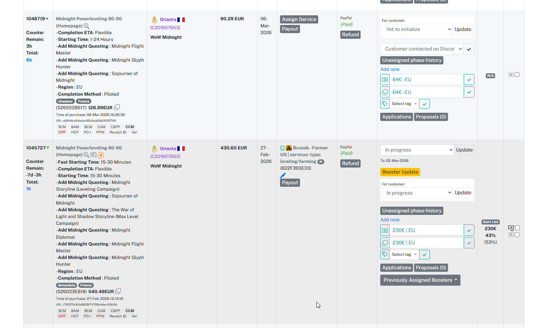Open Unassigned phase history for order 1045727

coord(412,211)
